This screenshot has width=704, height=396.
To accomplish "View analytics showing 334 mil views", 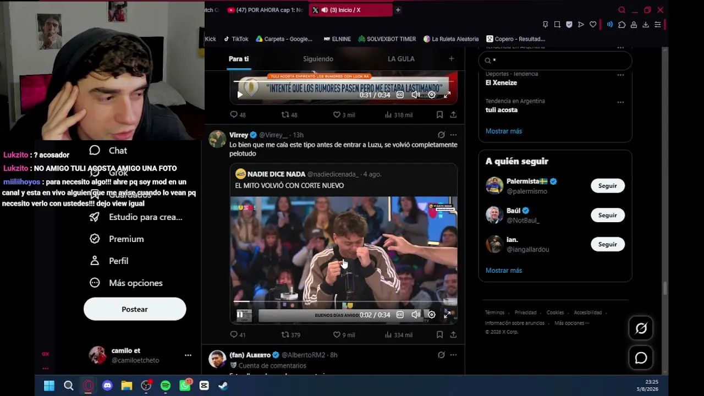I will (x=398, y=334).
